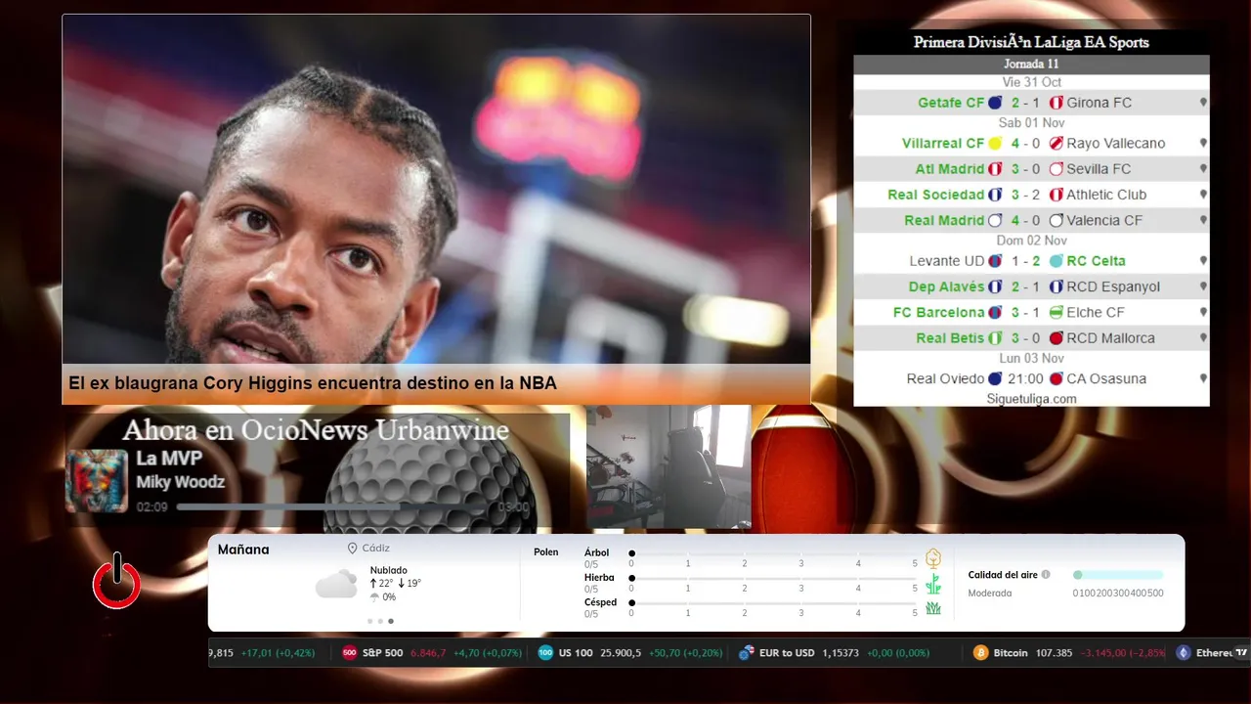Click the FC Barcelona crest icon

995,313
